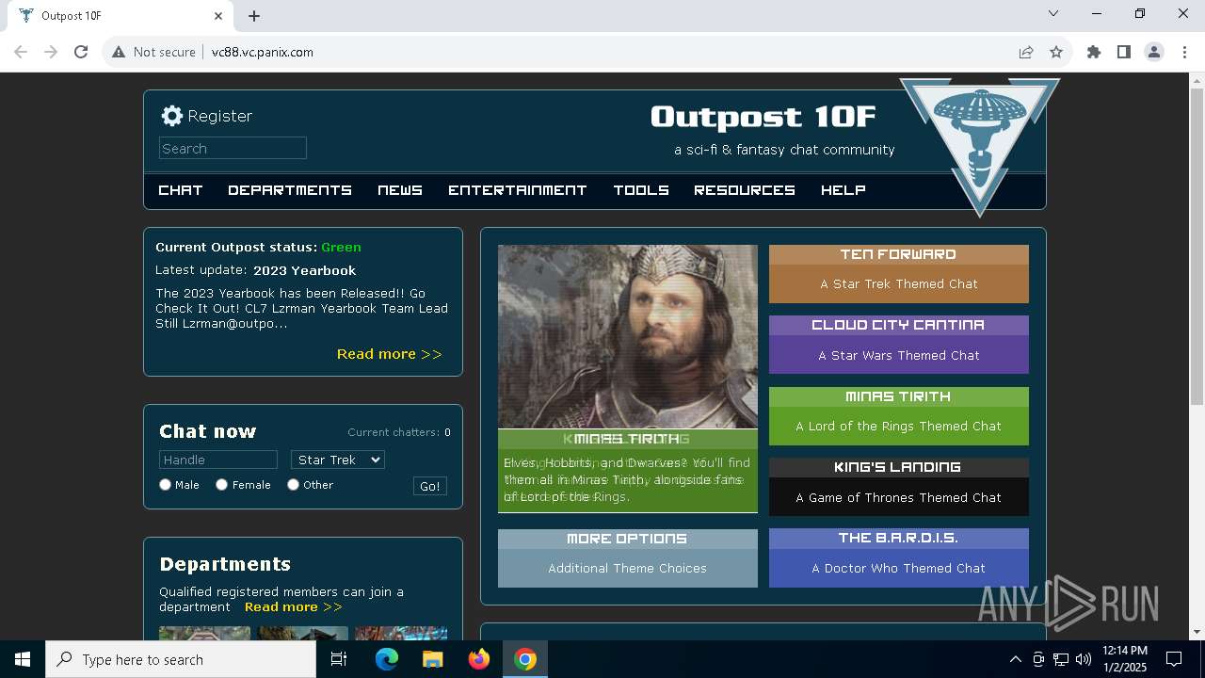Open File Explorer from the taskbar
The image size is (1205, 678).
[432, 659]
